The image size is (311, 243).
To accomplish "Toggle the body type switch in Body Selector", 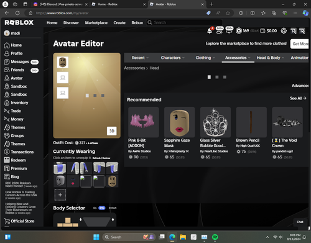I will tap(101, 208).
